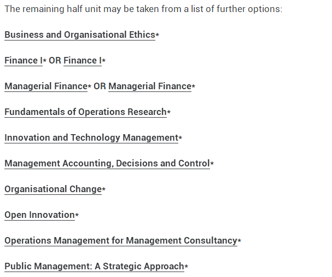Open Business and Organisational Ethics course link

80,34
